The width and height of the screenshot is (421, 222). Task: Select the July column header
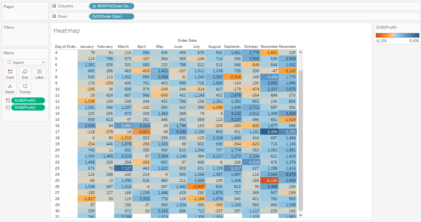(196, 47)
